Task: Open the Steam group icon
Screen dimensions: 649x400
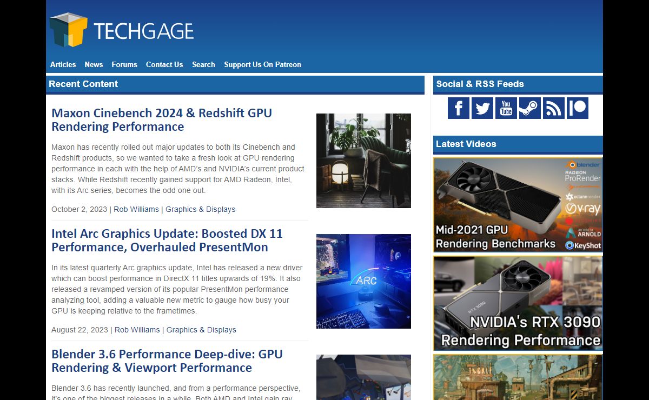Action: point(530,108)
